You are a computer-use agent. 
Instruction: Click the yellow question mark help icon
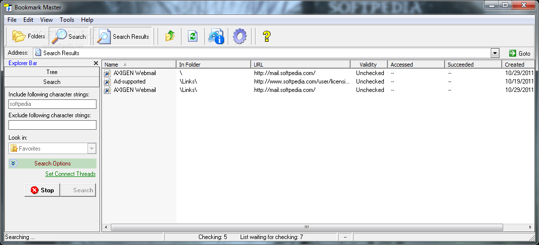click(267, 36)
